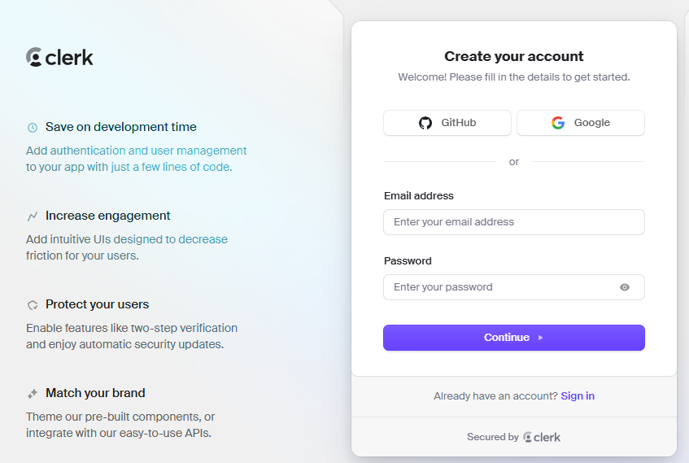
Task: Click the Clerk logo icon at top left
Action: (x=34, y=57)
